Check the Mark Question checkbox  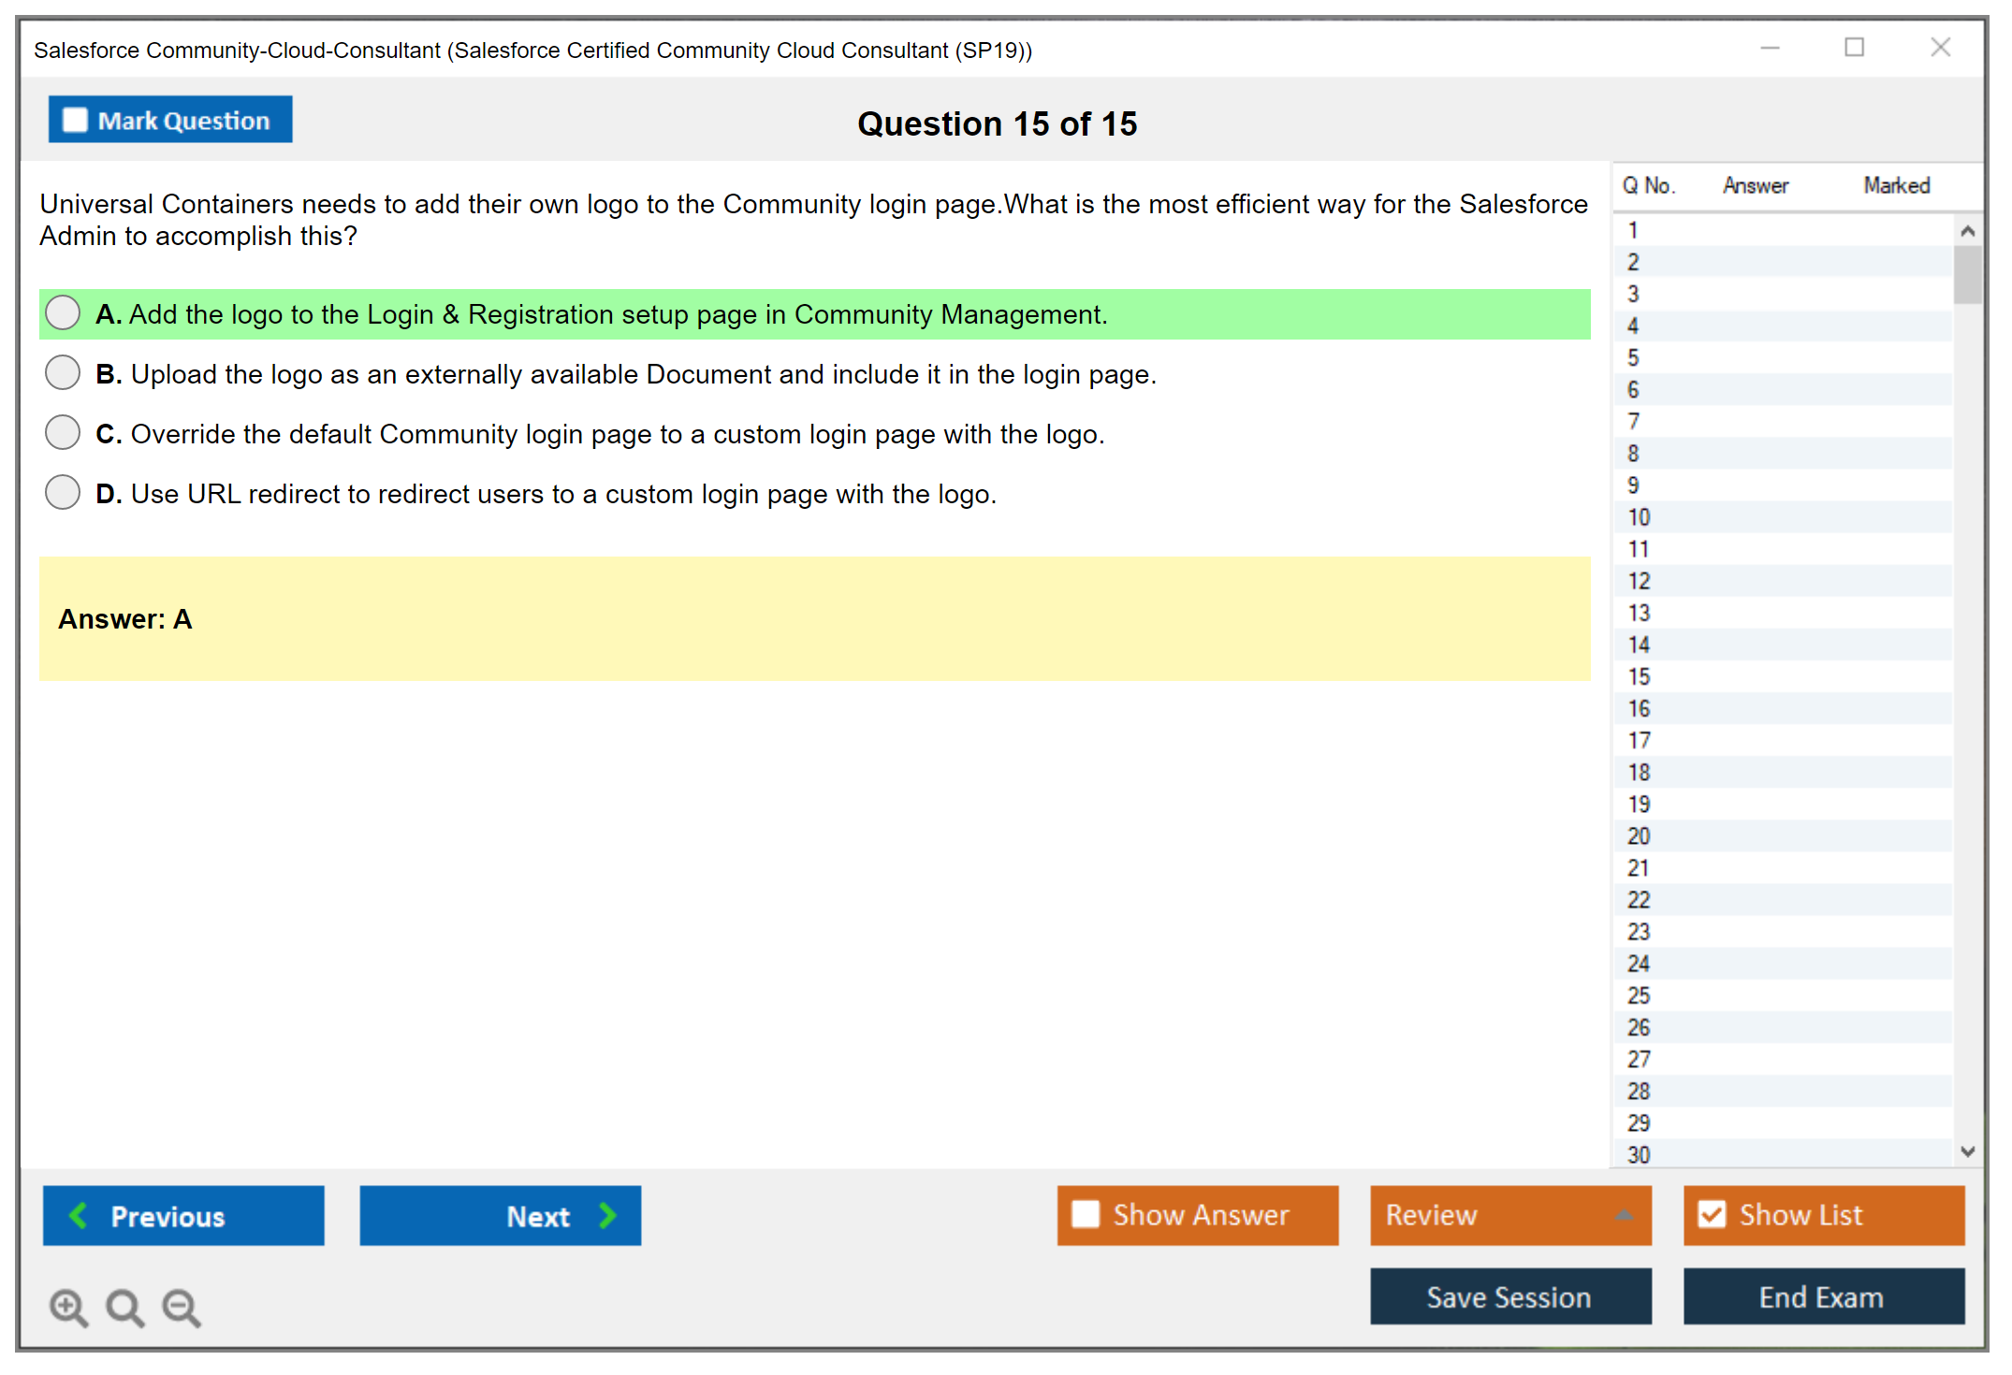(75, 120)
